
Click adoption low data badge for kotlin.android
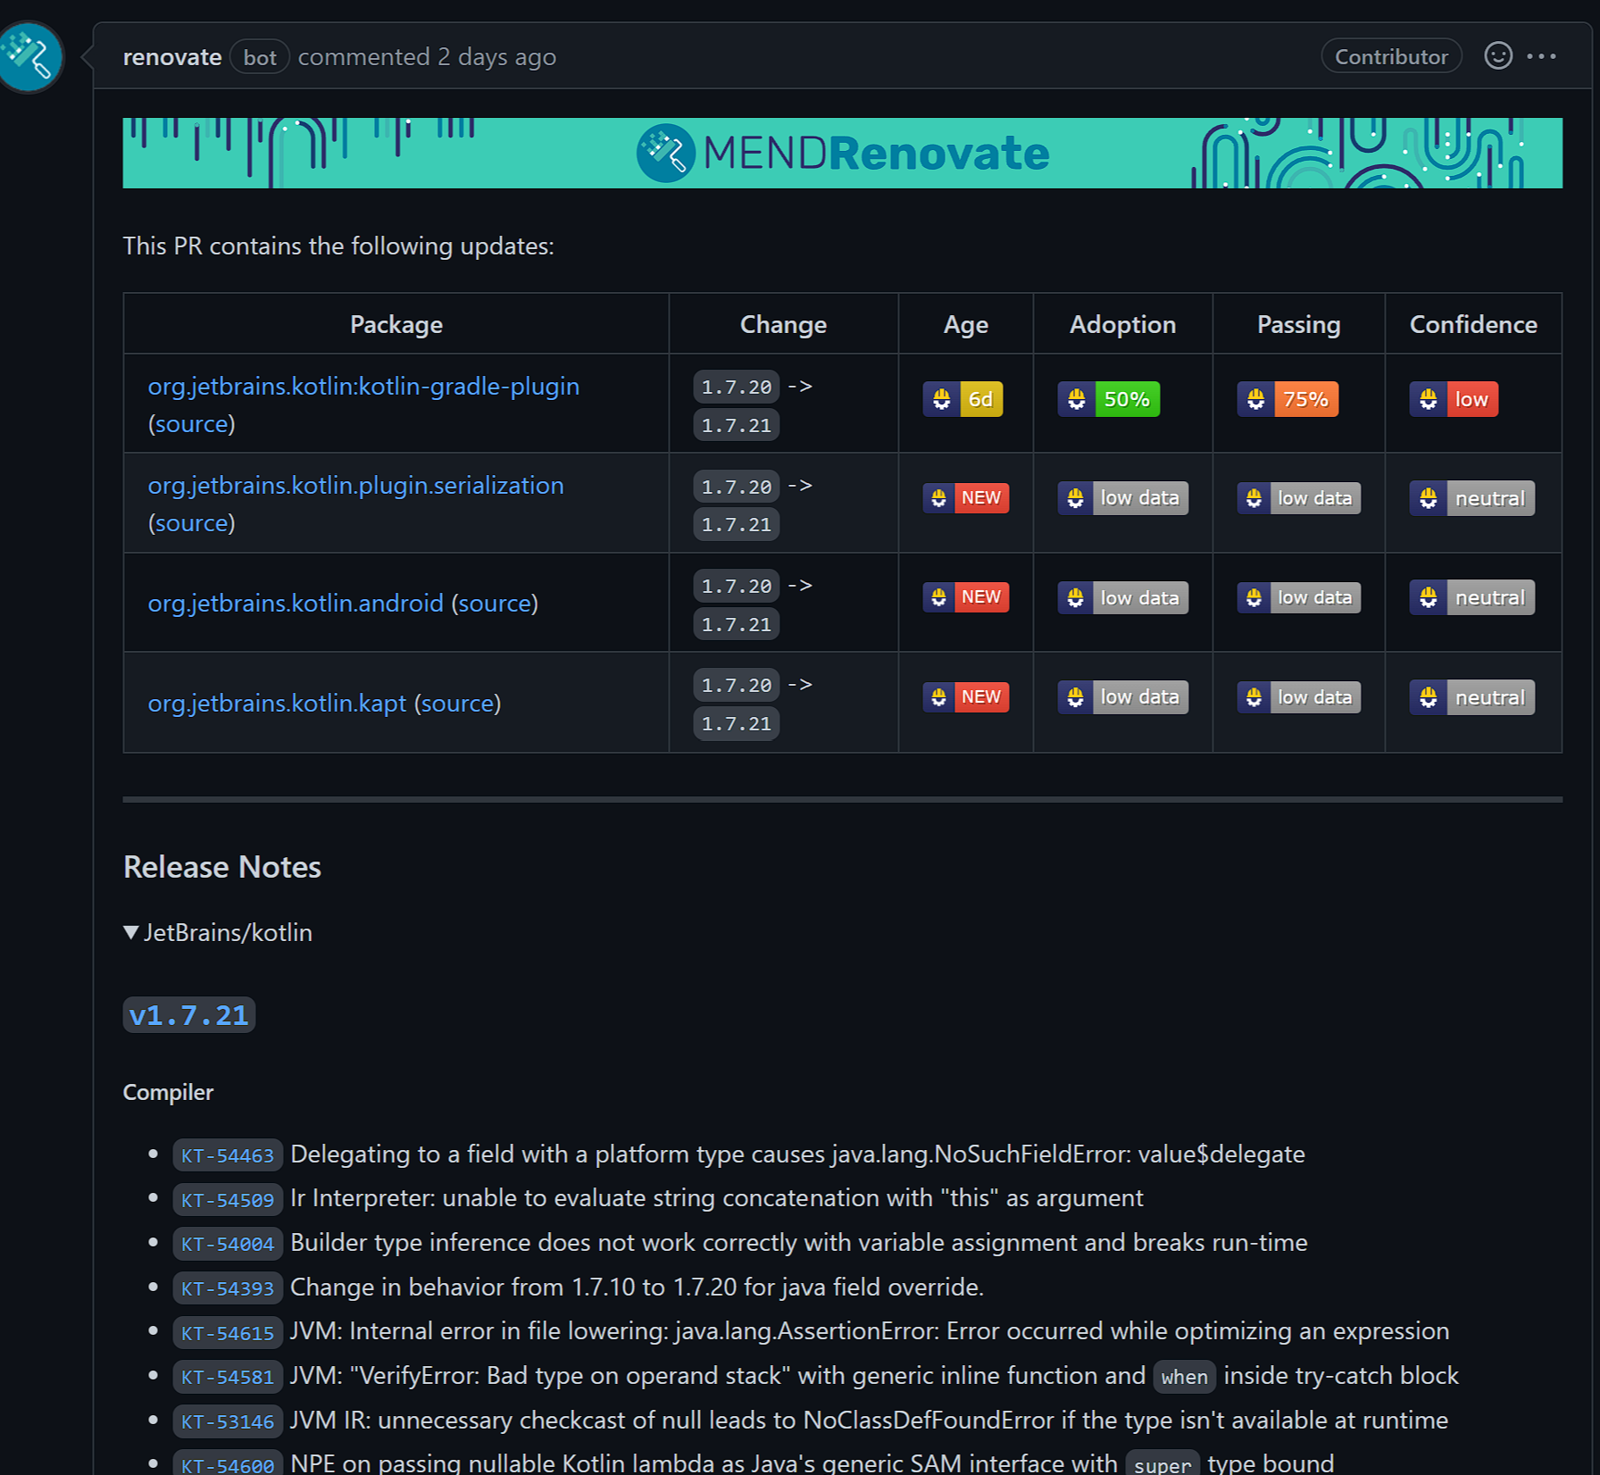tap(1122, 597)
